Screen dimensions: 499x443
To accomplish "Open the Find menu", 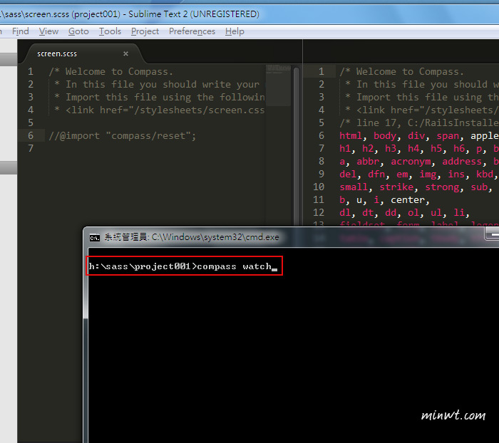I will tap(21, 31).
